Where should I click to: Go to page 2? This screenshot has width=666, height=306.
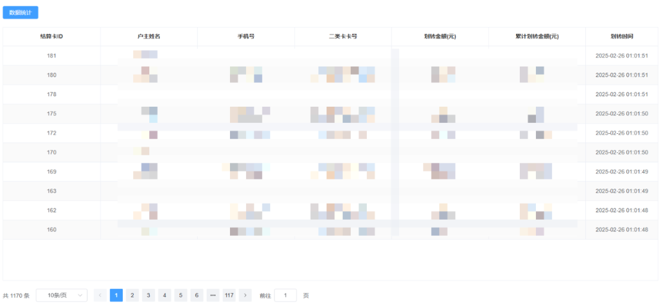[133, 296]
